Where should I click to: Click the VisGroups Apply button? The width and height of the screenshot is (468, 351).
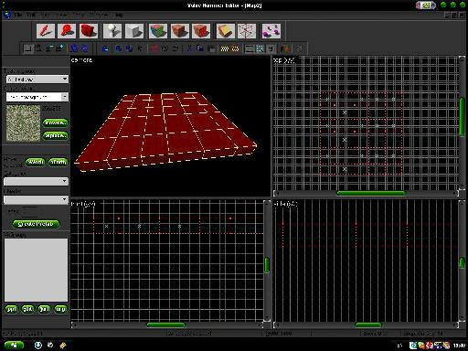pos(12,309)
